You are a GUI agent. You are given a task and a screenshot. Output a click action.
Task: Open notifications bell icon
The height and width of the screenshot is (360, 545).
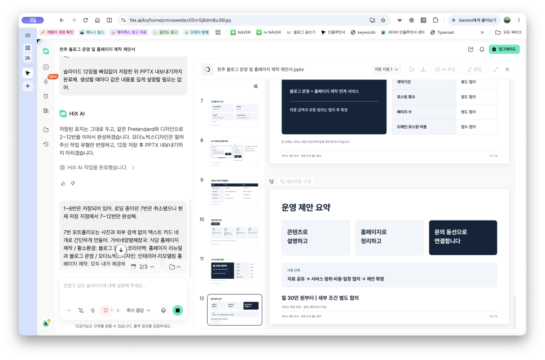coord(482,49)
